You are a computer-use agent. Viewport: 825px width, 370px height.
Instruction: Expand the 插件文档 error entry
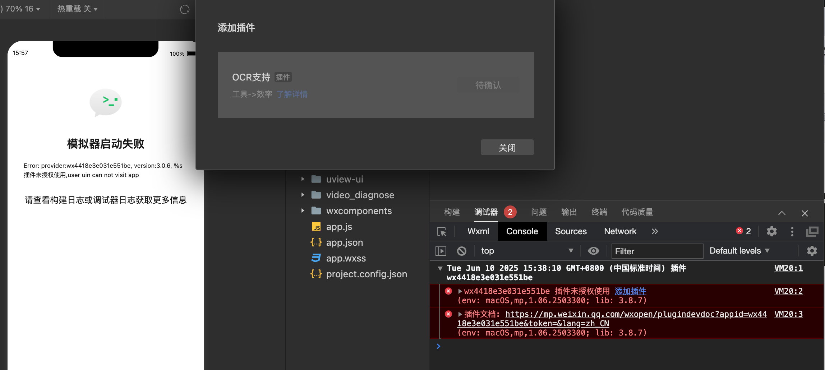pyautogui.click(x=460, y=314)
